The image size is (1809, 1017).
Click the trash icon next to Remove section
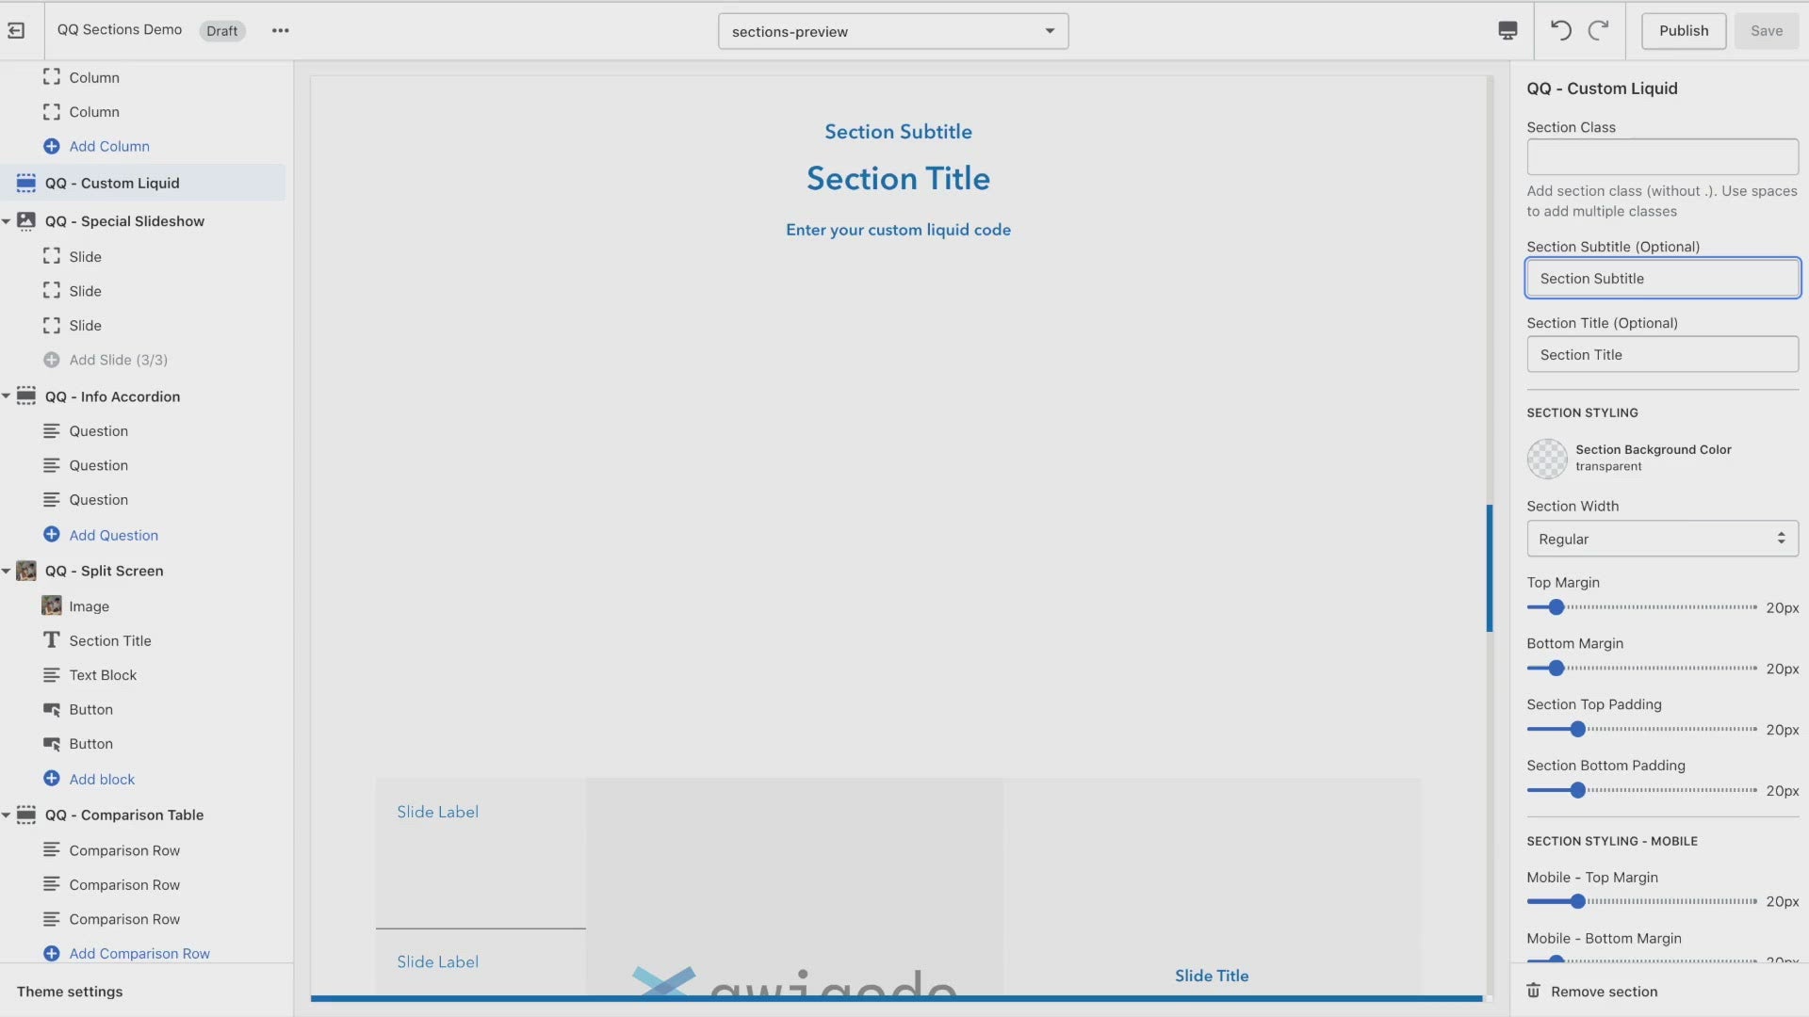[x=1535, y=991]
